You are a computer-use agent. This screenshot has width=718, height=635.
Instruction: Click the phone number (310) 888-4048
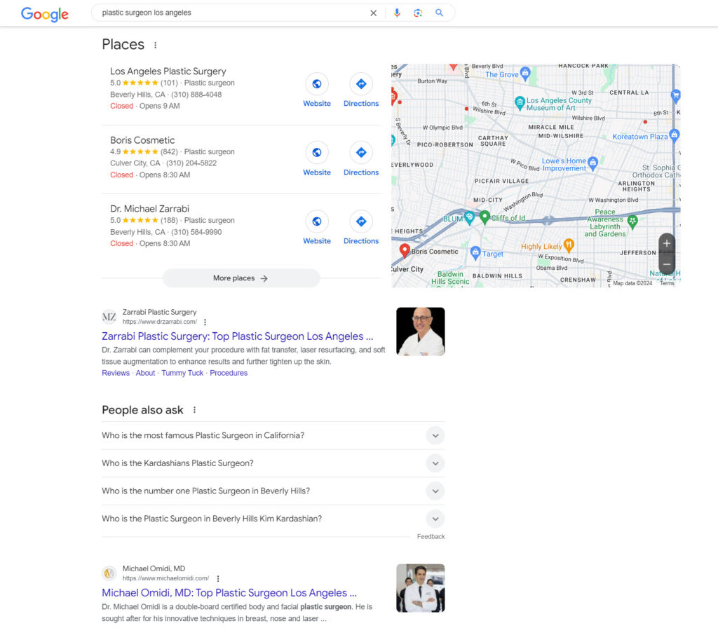pyautogui.click(x=196, y=95)
